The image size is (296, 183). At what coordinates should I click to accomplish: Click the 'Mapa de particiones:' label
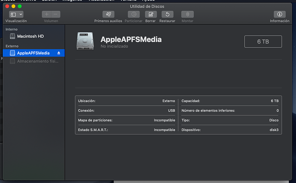(x=95, y=120)
